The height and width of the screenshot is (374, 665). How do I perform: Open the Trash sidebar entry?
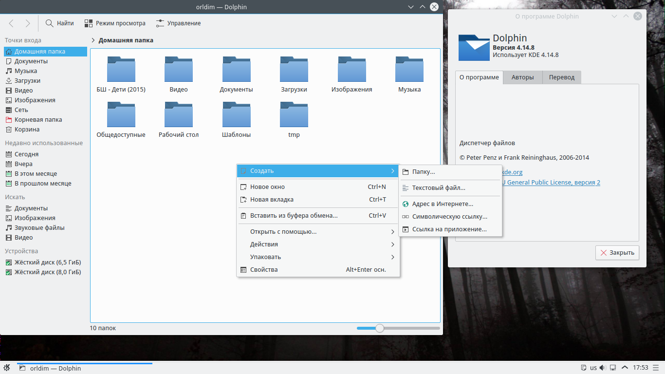click(27, 130)
